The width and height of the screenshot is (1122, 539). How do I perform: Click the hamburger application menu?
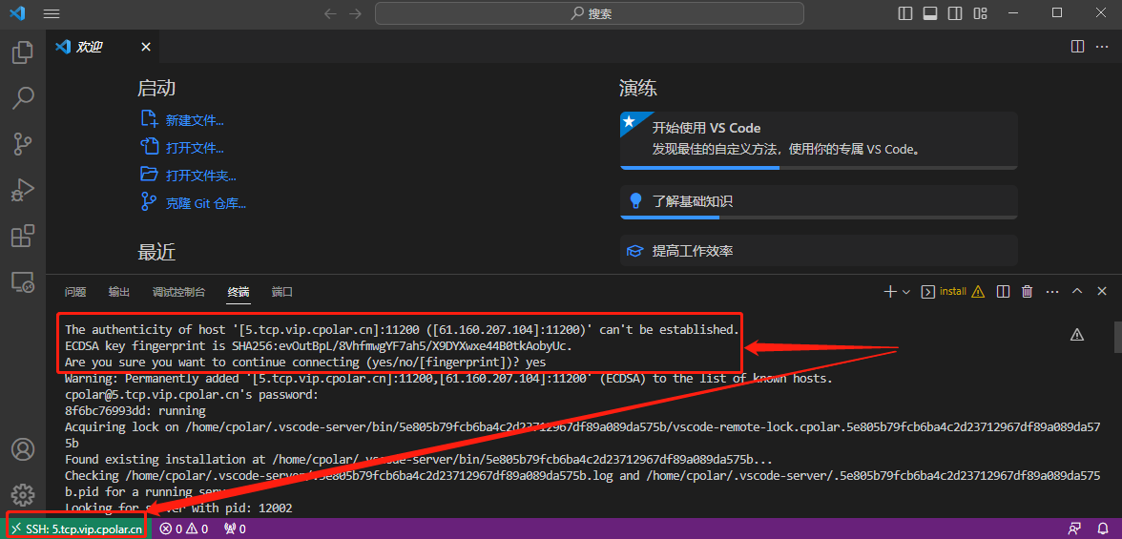pyautogui.click(x=52, y=13)
